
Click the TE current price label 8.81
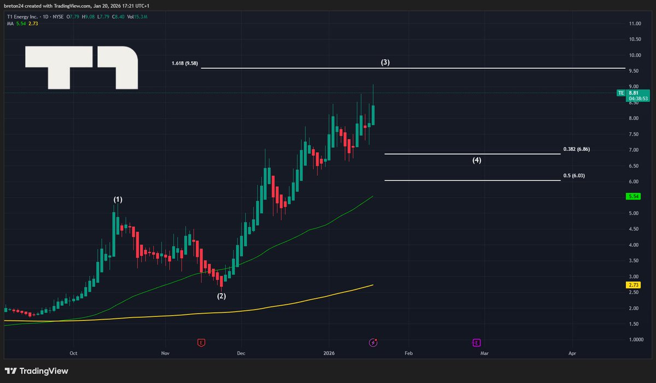point(633,93)
